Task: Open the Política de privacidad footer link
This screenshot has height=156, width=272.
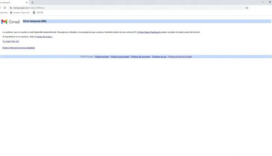Action: (x=120, y=57)
